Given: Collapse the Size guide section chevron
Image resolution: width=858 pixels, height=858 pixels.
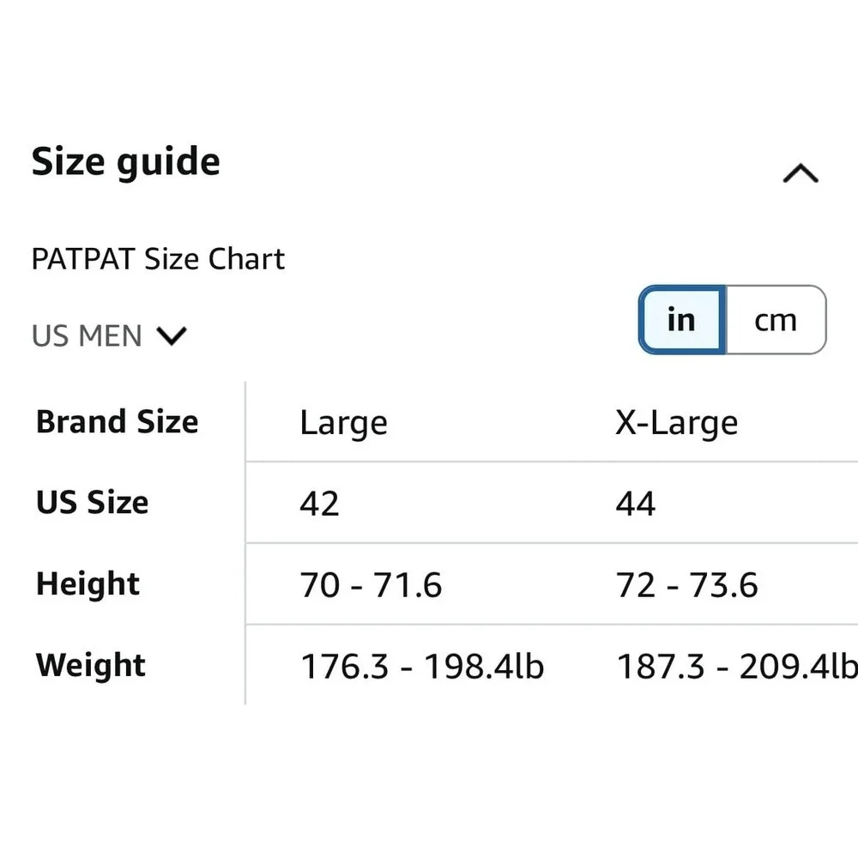Looking at the screenshot, I should click(801, 173).
